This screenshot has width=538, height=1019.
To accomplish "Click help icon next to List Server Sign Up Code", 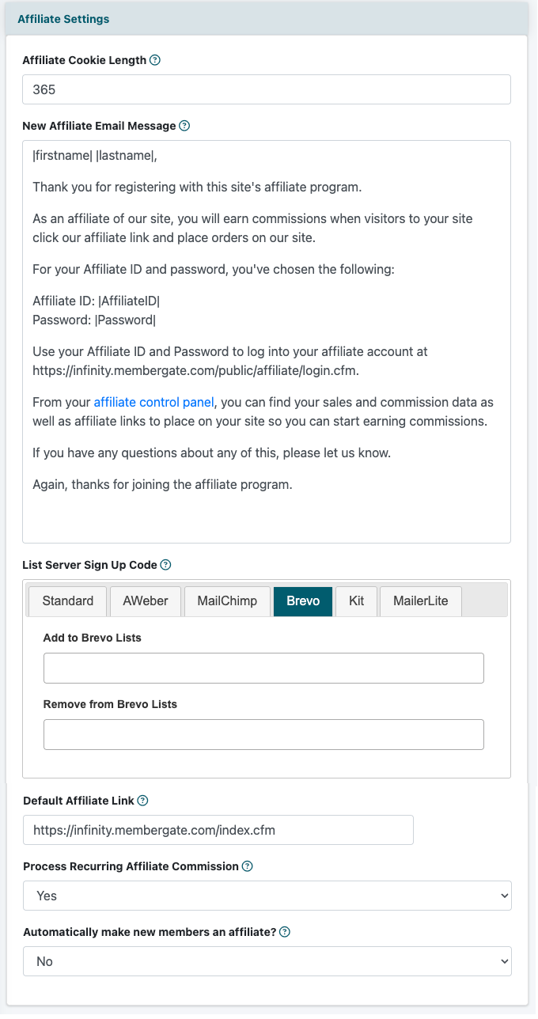I will click(165, 565).
